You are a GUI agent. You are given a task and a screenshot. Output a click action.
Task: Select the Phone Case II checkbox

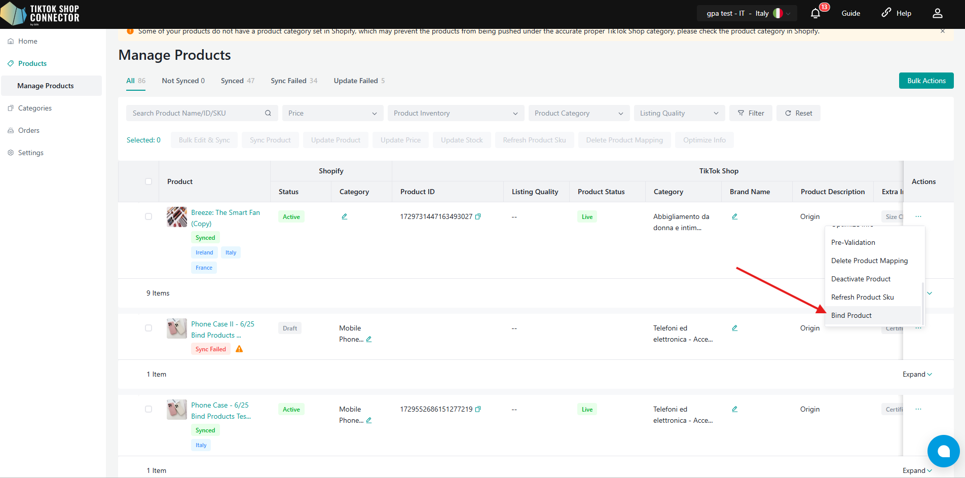click(149, 328)
